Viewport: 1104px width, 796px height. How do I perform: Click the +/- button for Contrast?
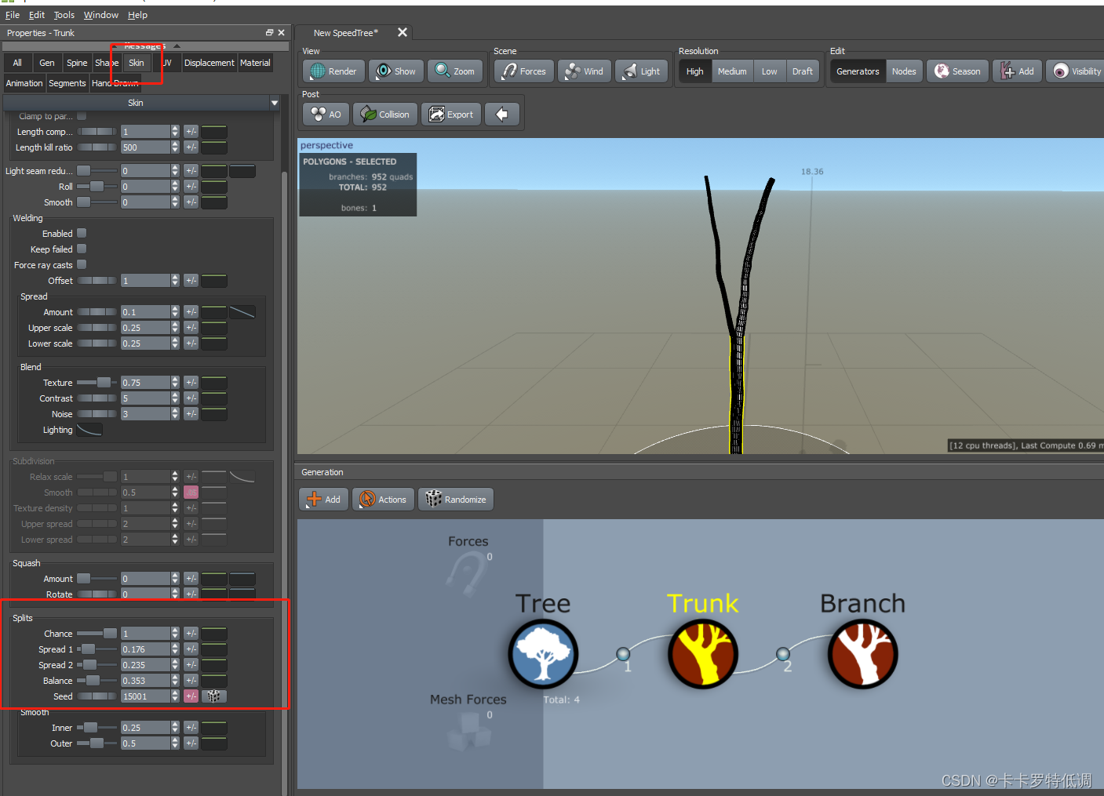click(191, 398)
